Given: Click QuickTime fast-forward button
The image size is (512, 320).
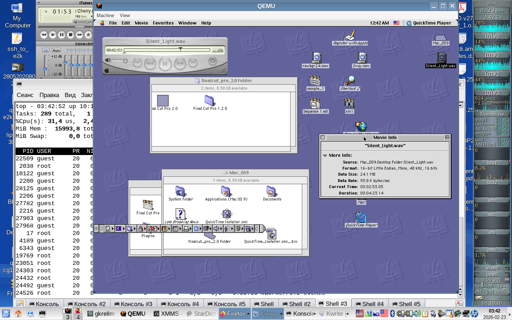Looking at the screenshot, I should 180,63.
